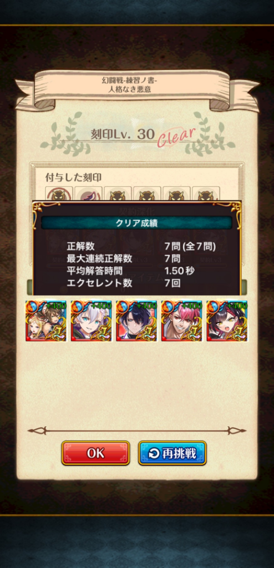The height and width of the screenshot is (568, 274).
Task: Select the fourth stamp icon in row
Action: point(147,194)
